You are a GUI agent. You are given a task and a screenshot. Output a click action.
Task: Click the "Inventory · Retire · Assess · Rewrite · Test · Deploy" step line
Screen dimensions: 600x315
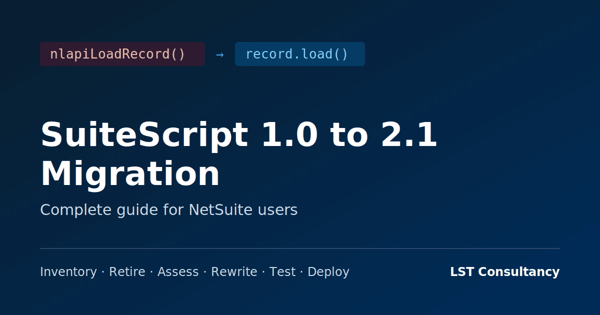(194, 272)
